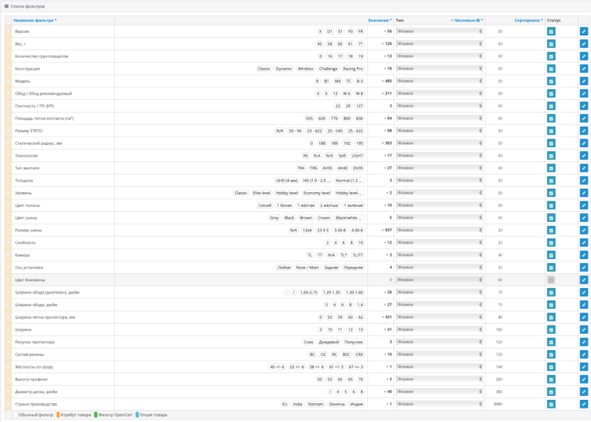Open editor for Технология filter
Viewport: 591px width, 422px height.
click(x=584, y=156)
